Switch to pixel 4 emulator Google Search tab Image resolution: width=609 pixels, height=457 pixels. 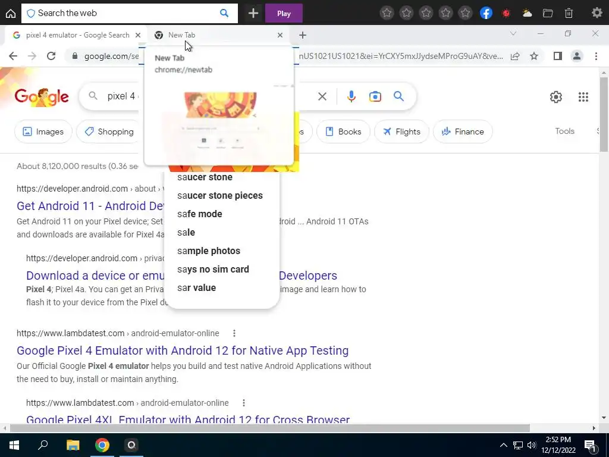point(77,35)
